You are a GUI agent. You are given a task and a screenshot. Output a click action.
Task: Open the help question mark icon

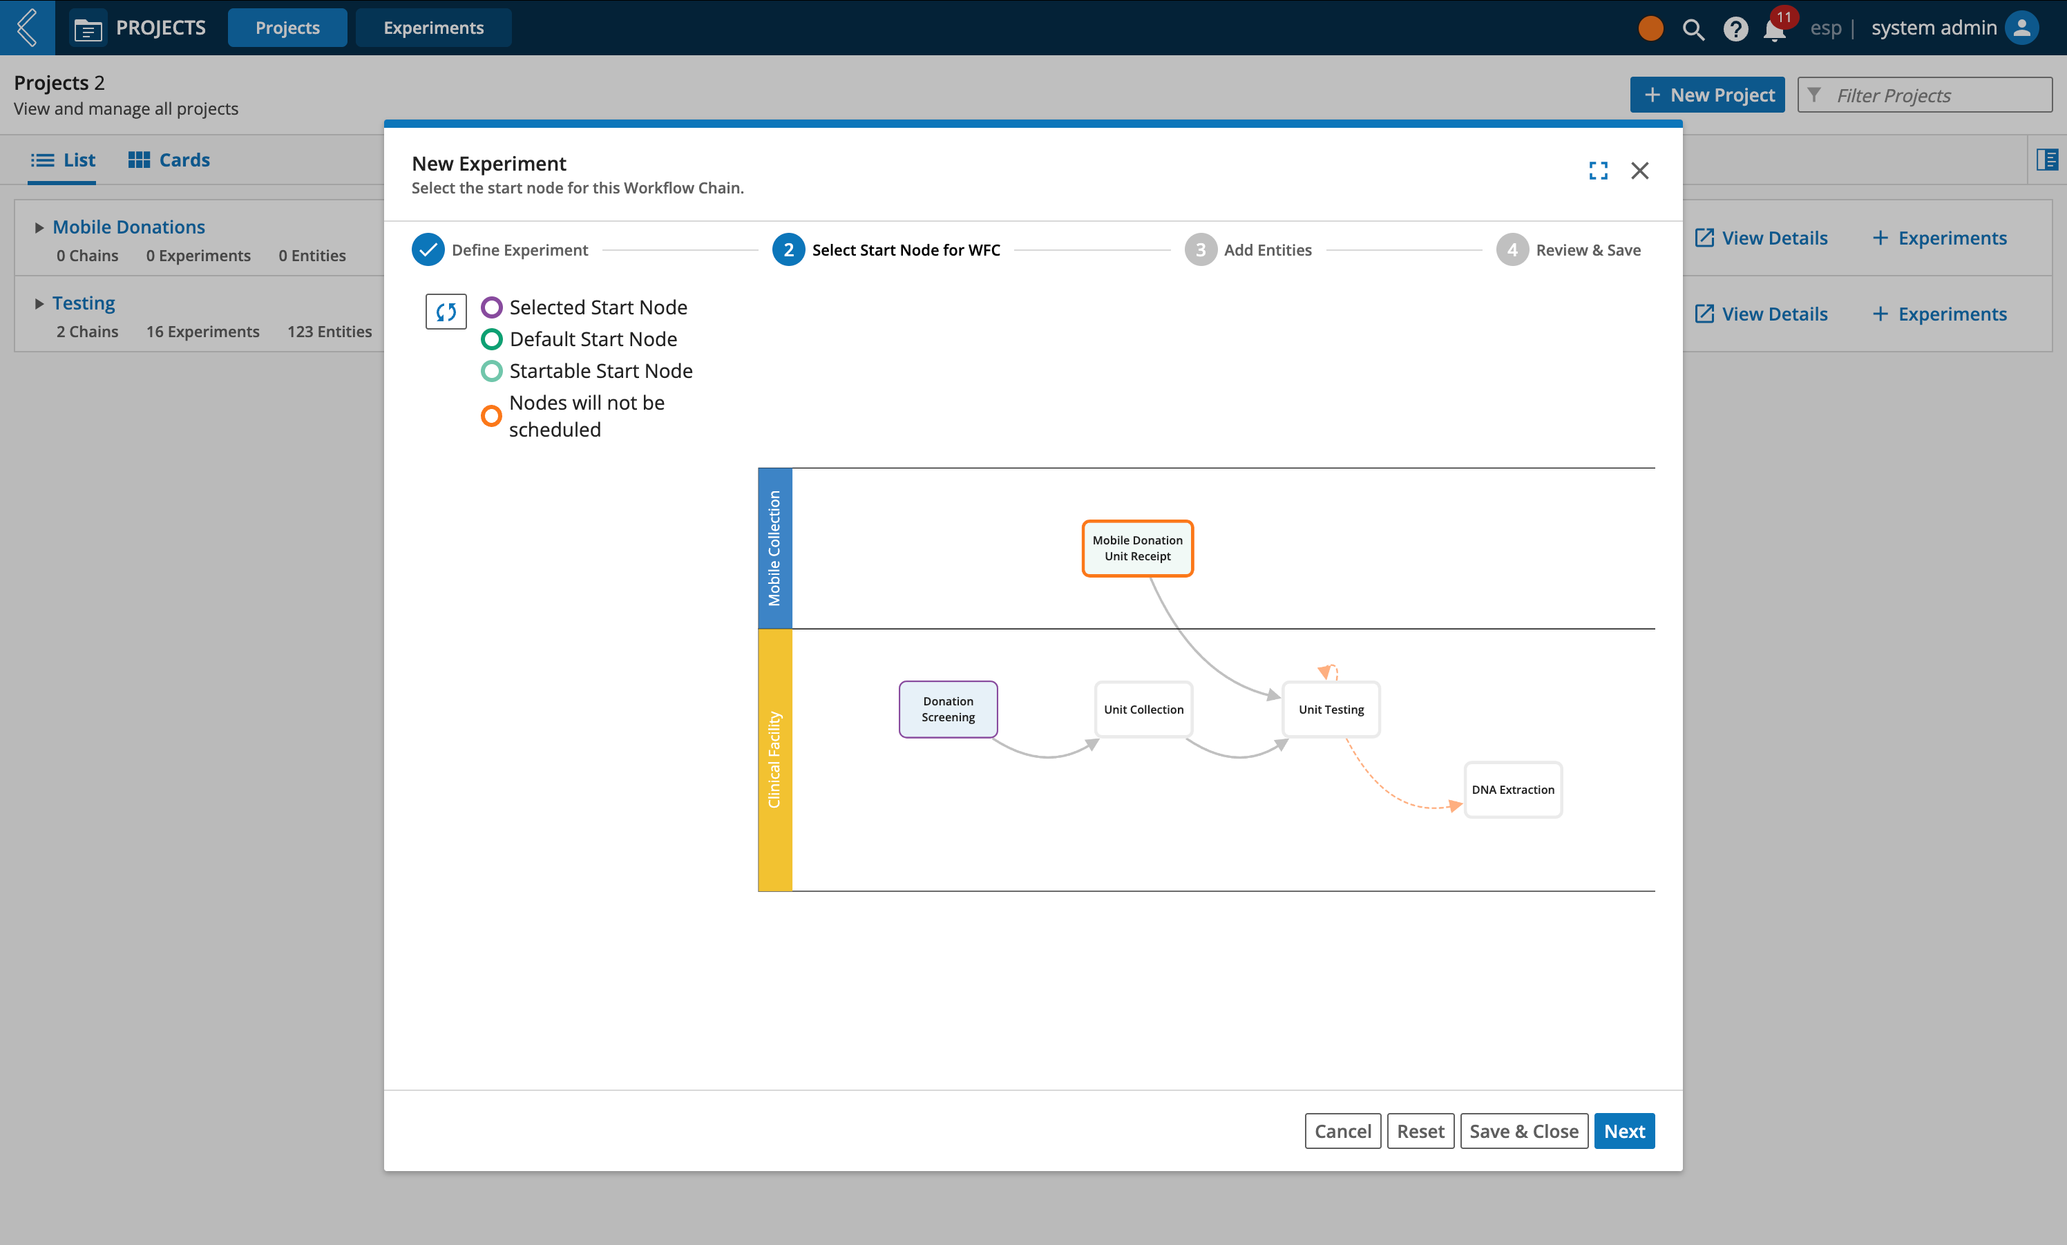[x=1735, y=28]
